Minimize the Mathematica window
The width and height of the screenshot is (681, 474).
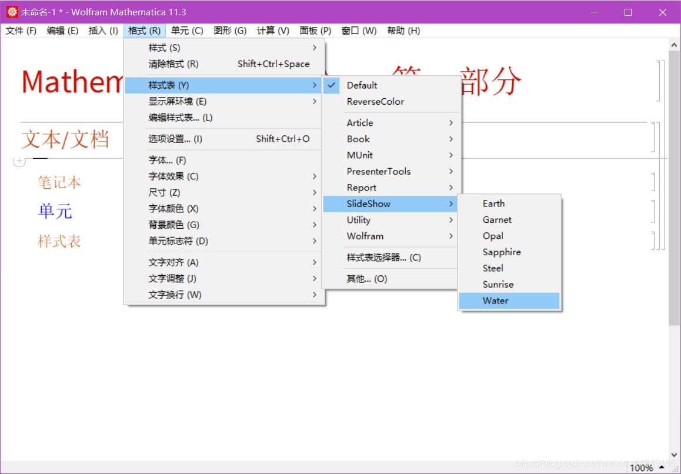point(593,12)
